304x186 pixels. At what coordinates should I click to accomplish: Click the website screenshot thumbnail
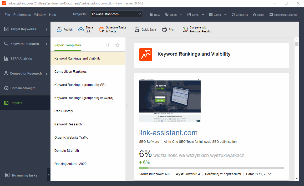tap(170, 101)
